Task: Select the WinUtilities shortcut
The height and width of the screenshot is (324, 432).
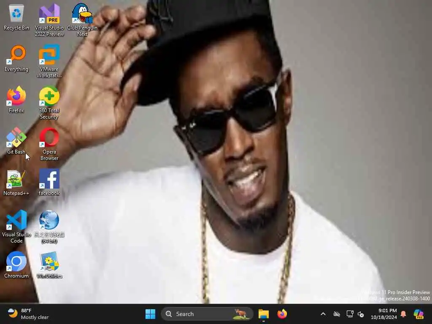Action: [x=49, y=265]
